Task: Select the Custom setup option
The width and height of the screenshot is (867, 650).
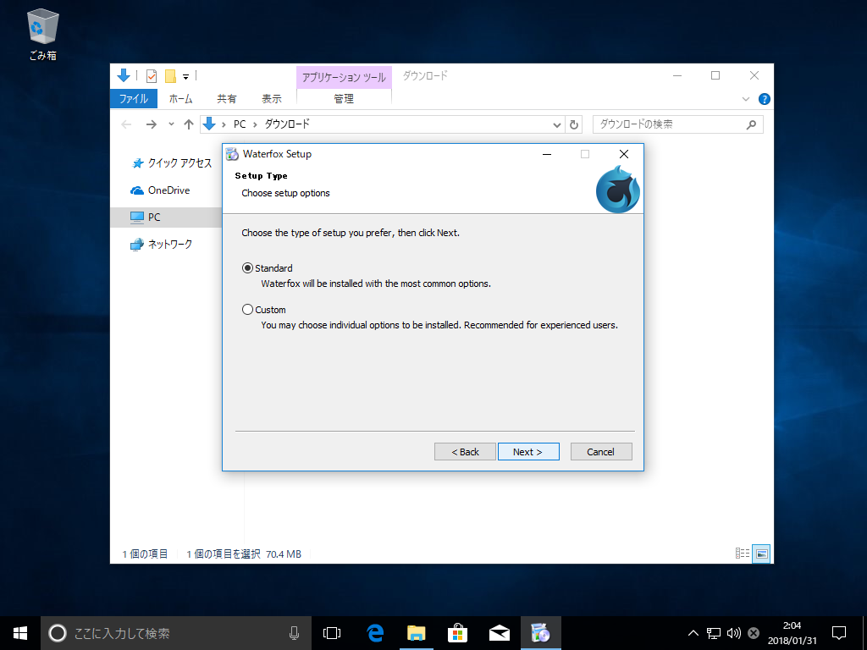Action: click(264, 310)
